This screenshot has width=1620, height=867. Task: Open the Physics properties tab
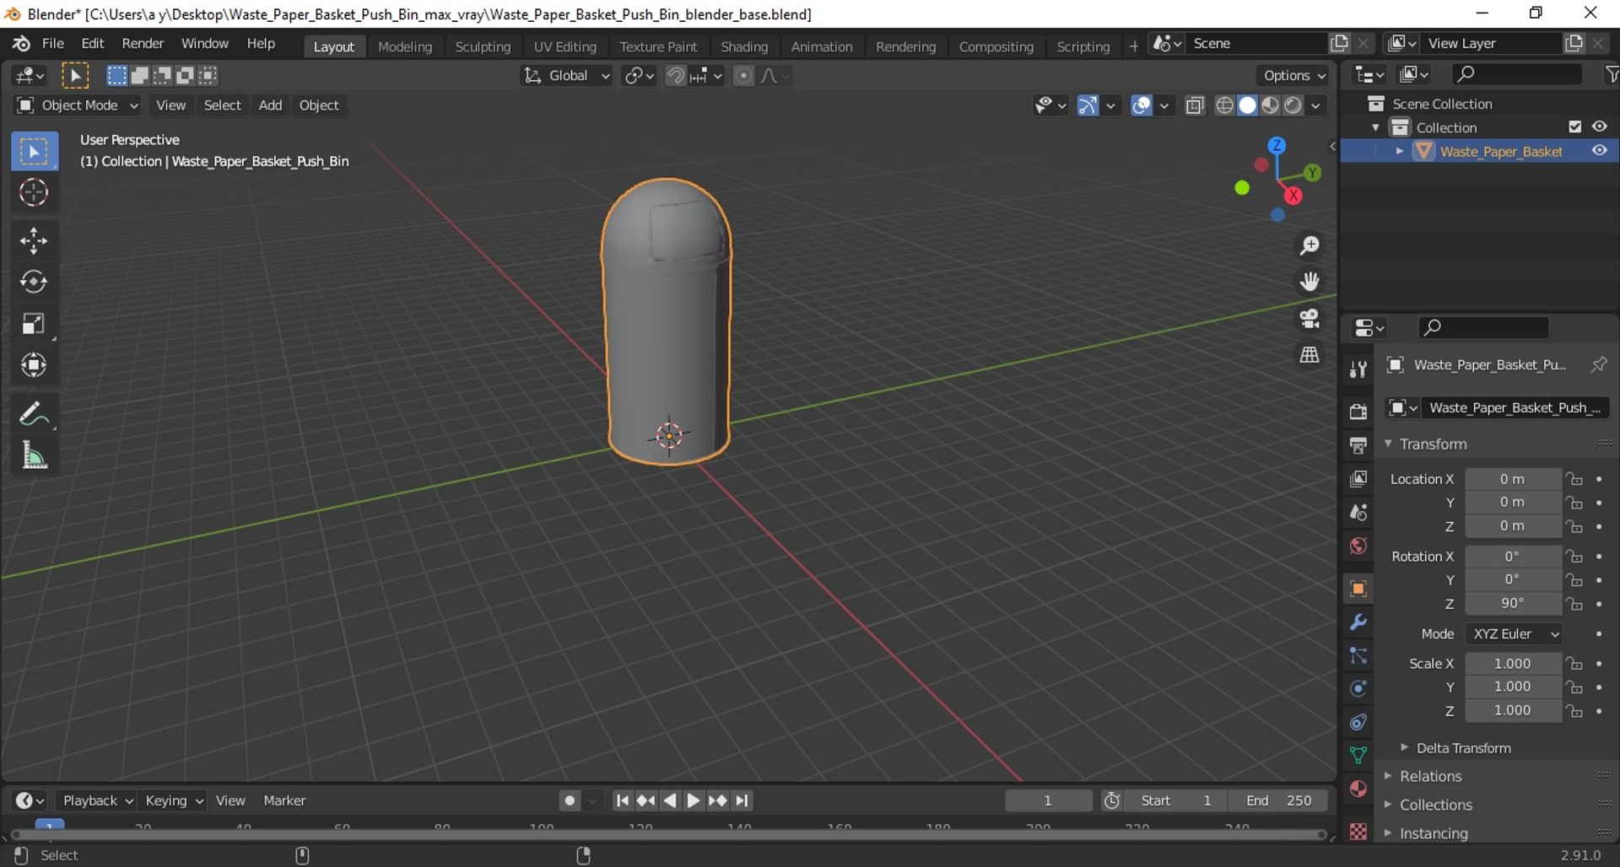click(1358, 688)
